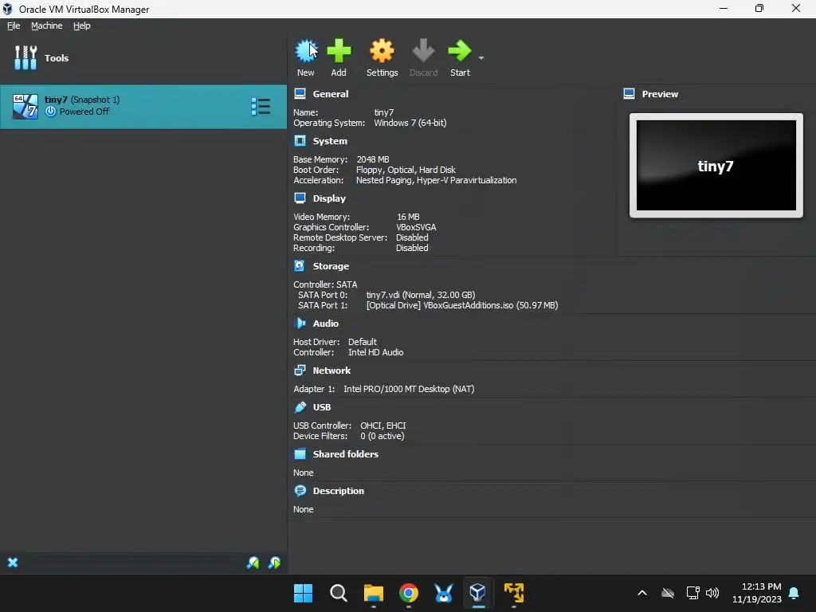Open the Start button dropdown arrow
The height and width of the screenshot is (612, 816).
pyautogui.click(x=481, y=57)
